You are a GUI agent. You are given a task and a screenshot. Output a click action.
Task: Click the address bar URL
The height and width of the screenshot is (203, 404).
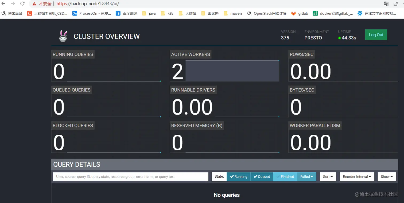point(88,4)
